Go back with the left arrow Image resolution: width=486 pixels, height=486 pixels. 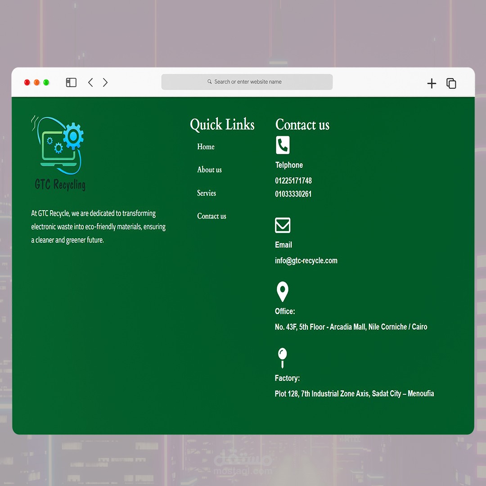click(x=90, y=82)
